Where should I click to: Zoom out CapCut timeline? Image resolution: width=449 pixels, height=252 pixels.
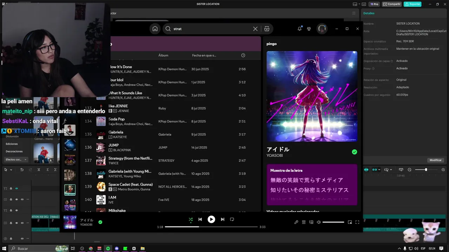(409, 170)
